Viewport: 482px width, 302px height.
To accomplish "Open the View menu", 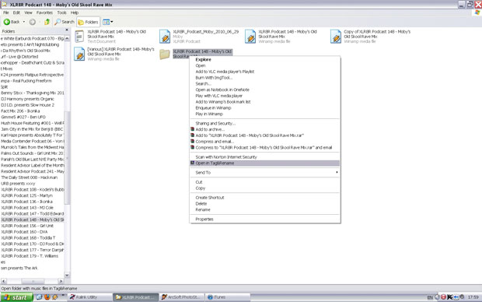I will tap(28, 12).
